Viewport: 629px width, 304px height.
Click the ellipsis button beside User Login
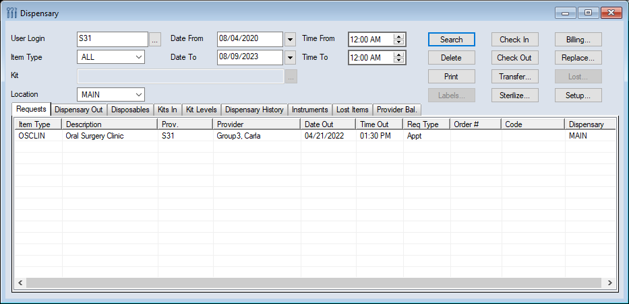pyautogui.click(x=155, y=40)
